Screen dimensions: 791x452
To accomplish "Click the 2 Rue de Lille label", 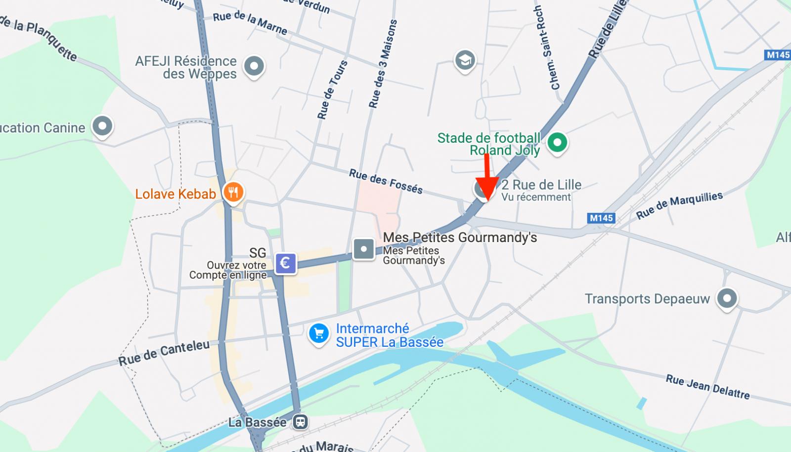I will (541, 185).
